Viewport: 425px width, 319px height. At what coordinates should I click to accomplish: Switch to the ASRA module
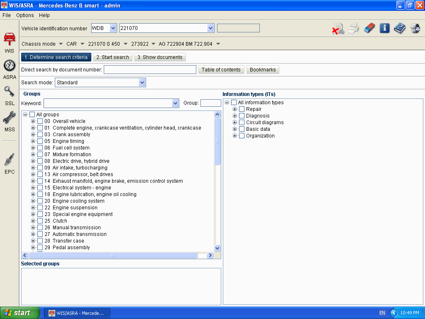pyautogui.click(x=10, y=69)
